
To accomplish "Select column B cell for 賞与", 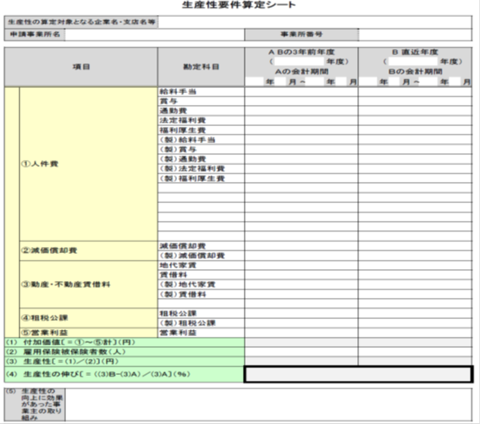I will click(x=415, y=101).
